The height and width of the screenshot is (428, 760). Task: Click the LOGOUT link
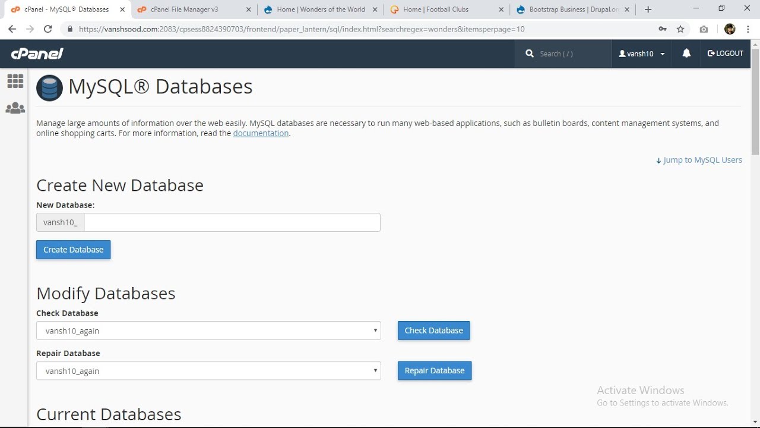point(726,53)
